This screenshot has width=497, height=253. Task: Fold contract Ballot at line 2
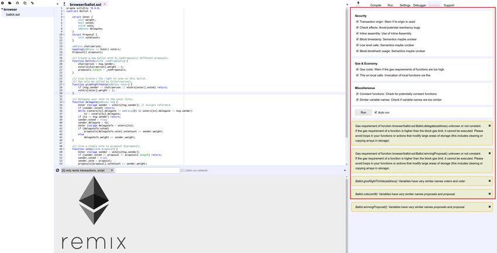(x=64, y=11)
